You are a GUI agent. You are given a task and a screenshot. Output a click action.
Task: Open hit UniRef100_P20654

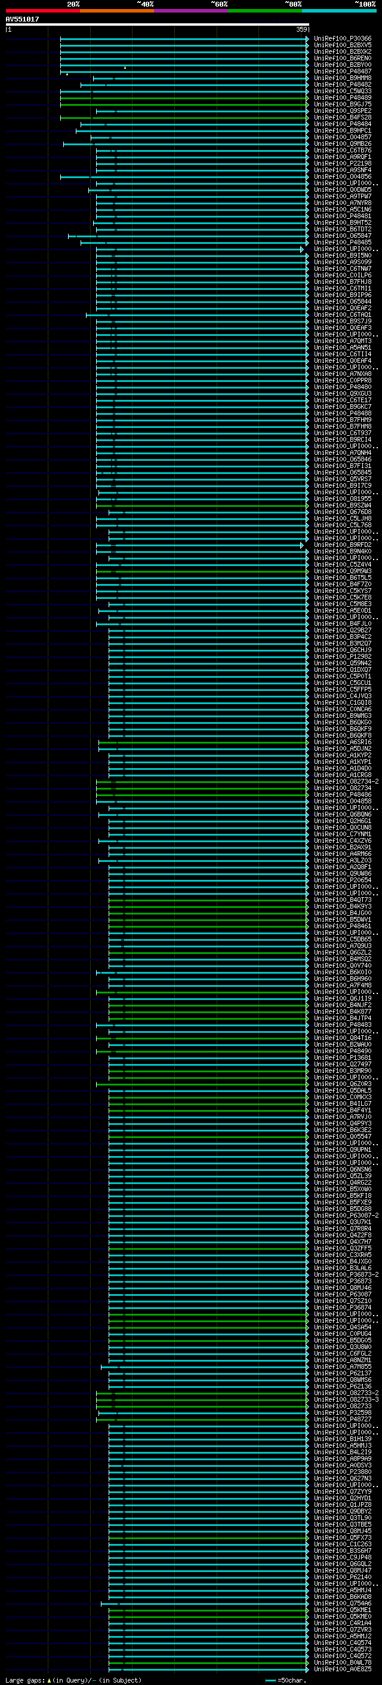coord(342,880)
